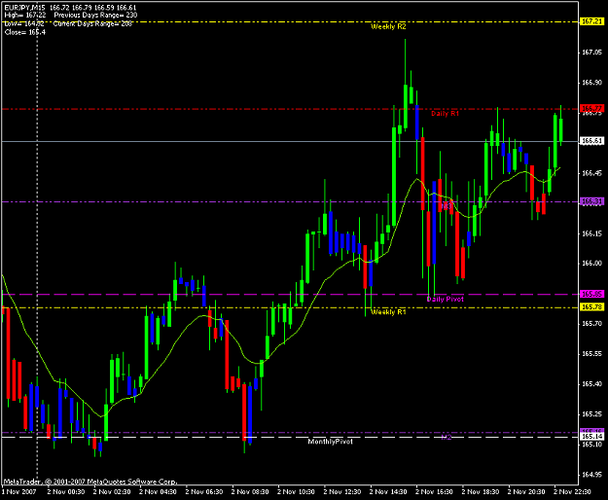This screenshot has height=500, width=608.
Task: Click the 2 Nov 04:30 time label
Action: [x=158, y=492]
